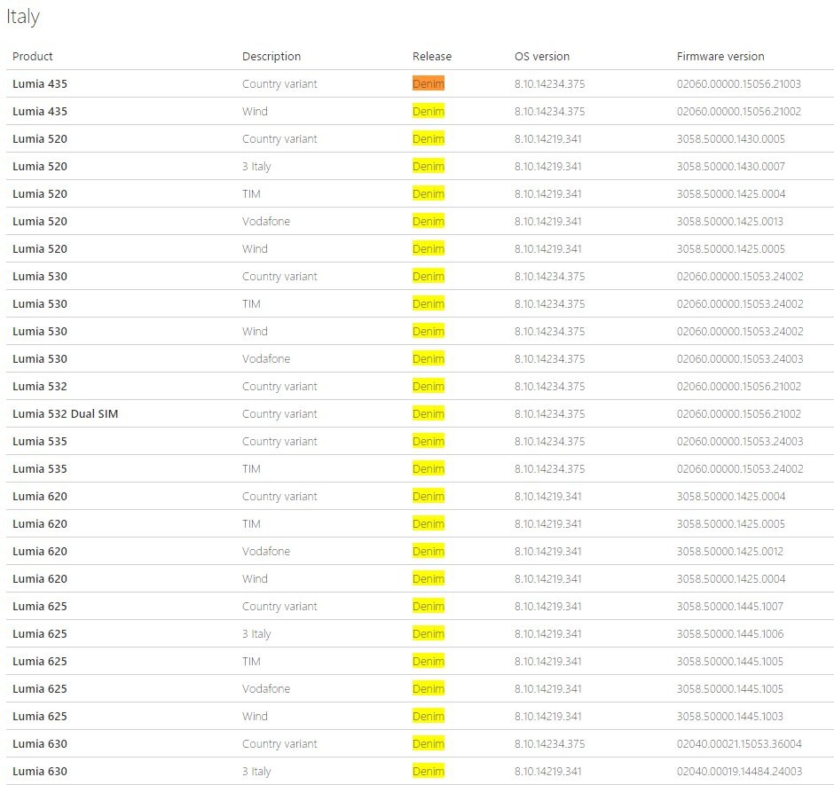Click Denim link for Lumia 630 Country variant
The height and width of the screenshot is (785, 834).
point(429,744)
